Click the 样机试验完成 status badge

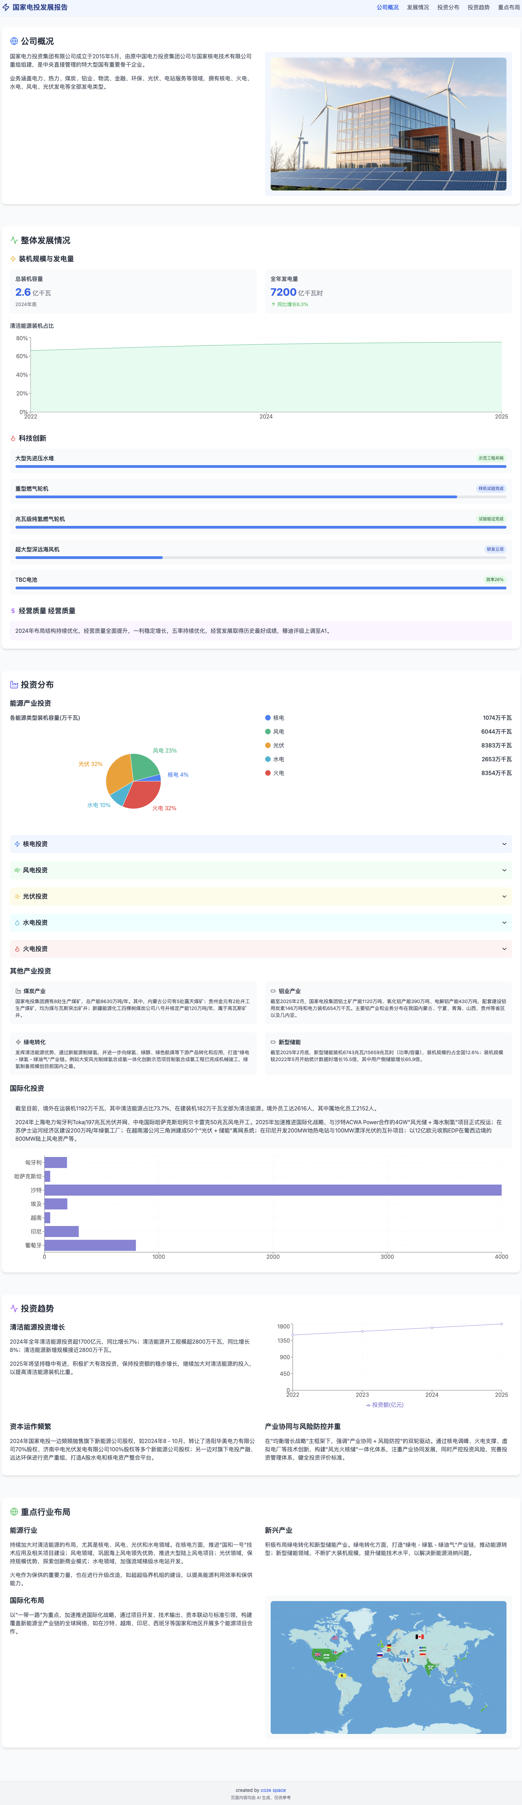[491, 488]
